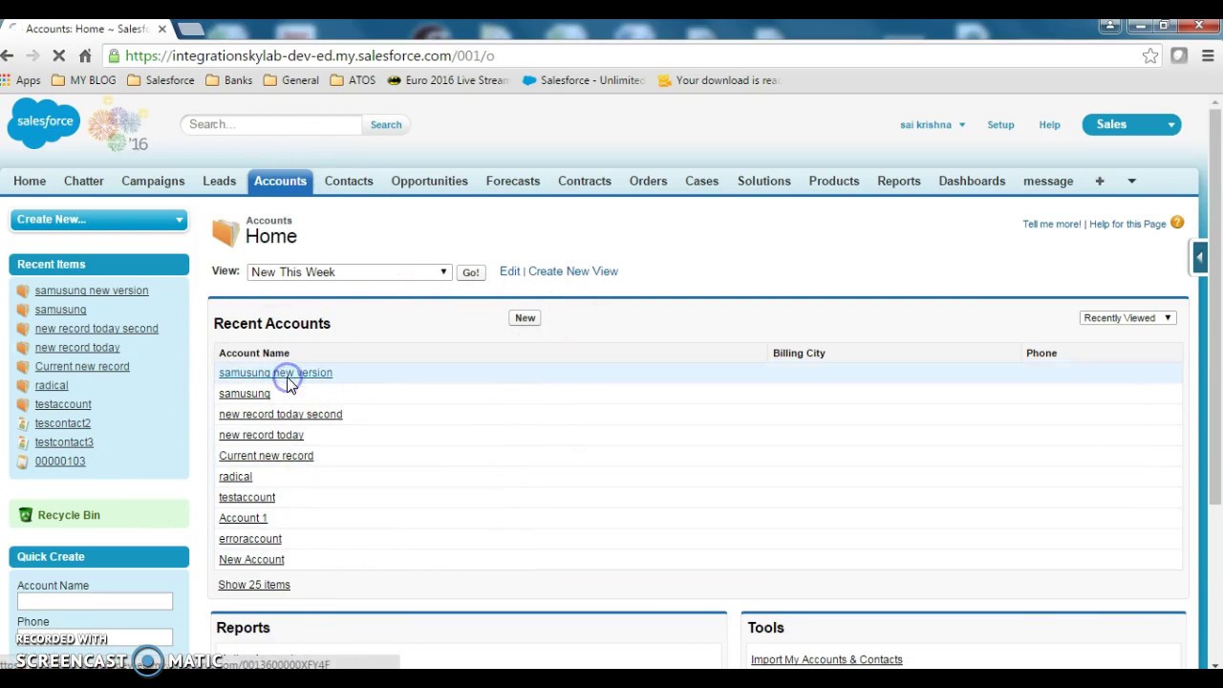The height and width of the screenshot is (688, 1223).
Task: Collapse the sidebar with the handle arrow
Action: 1199,256
